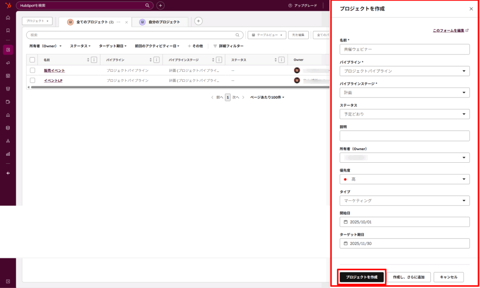
Task: Click the search magnifier in the project list
Action: [x=237, y=35]
